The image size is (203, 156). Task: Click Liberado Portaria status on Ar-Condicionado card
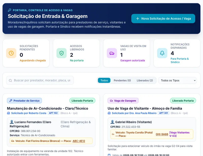82,101
